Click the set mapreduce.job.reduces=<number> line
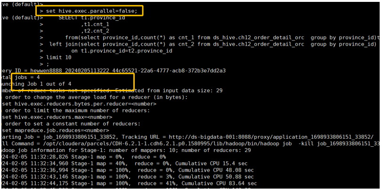The width and height of the screenshot is (382, 190). (56, 130)
